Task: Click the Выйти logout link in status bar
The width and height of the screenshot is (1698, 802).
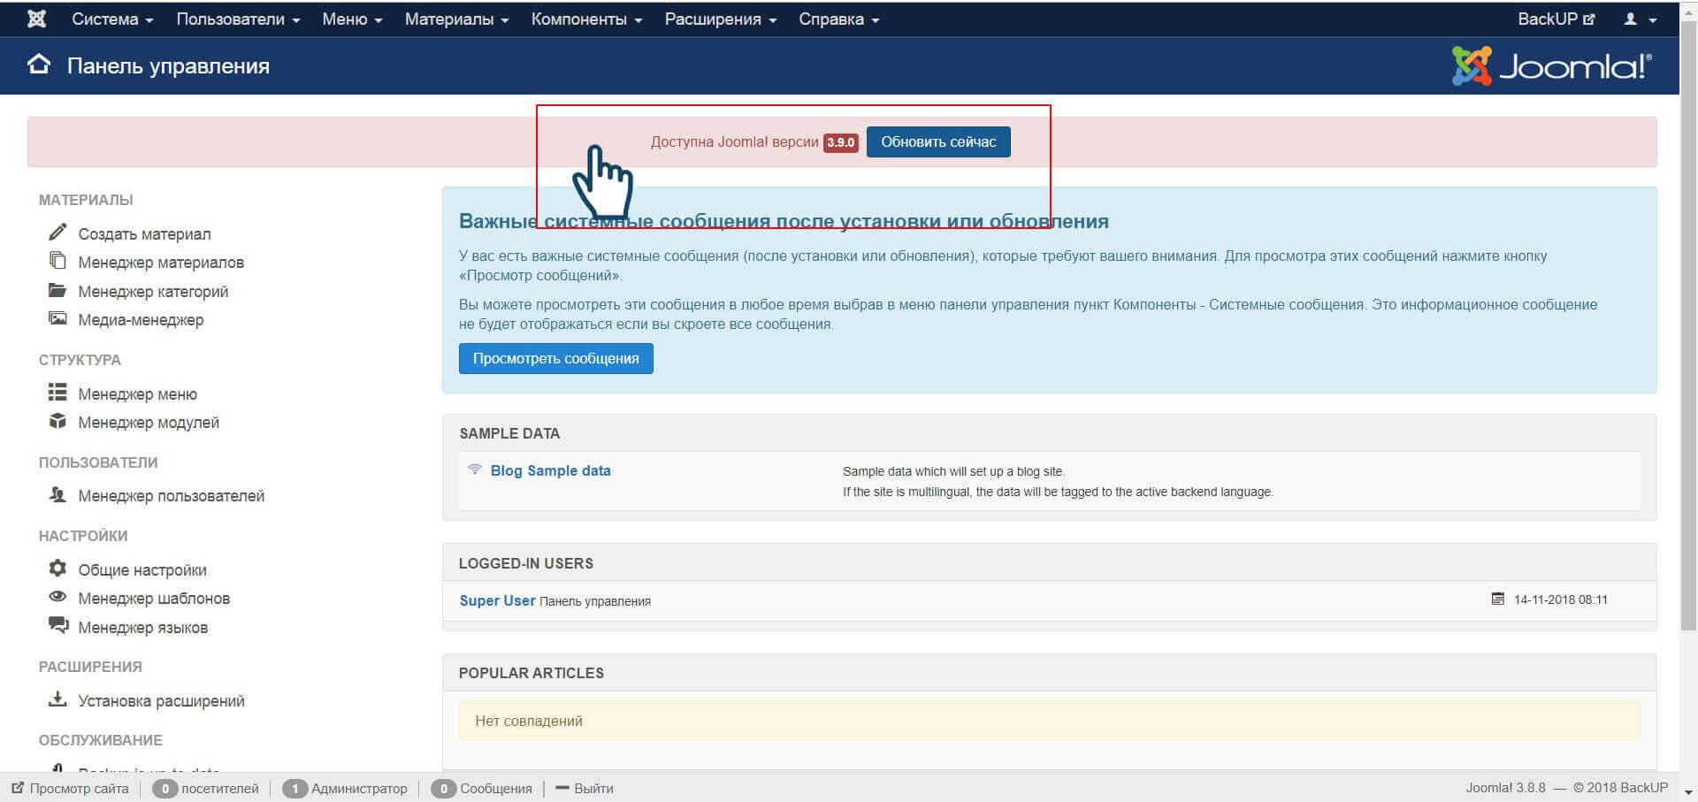Action: click(593, 788)
